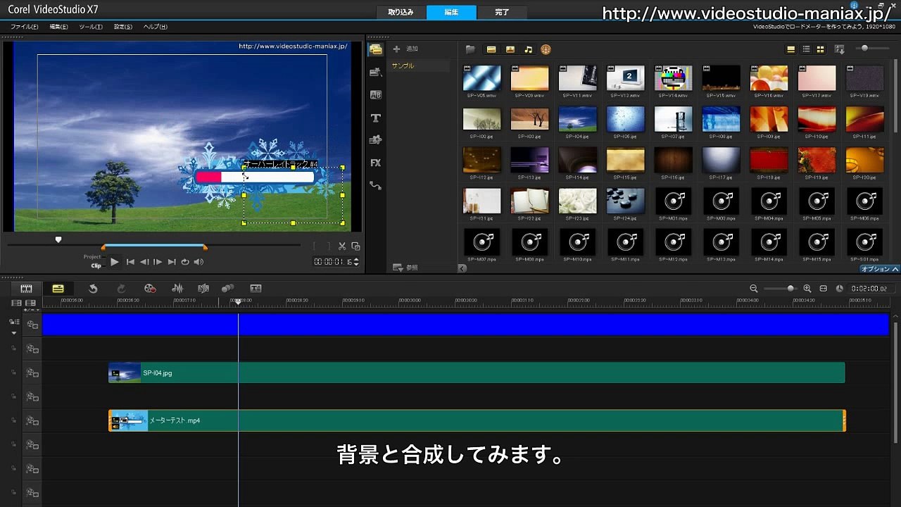The width and height of the screenshot is (901, 507).
Task: Open the ファイル(F) menu
Action: tap(25, 27)
